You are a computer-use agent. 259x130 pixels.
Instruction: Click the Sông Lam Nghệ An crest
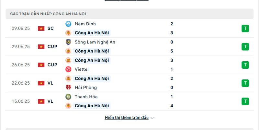click(x=68, y=42)
